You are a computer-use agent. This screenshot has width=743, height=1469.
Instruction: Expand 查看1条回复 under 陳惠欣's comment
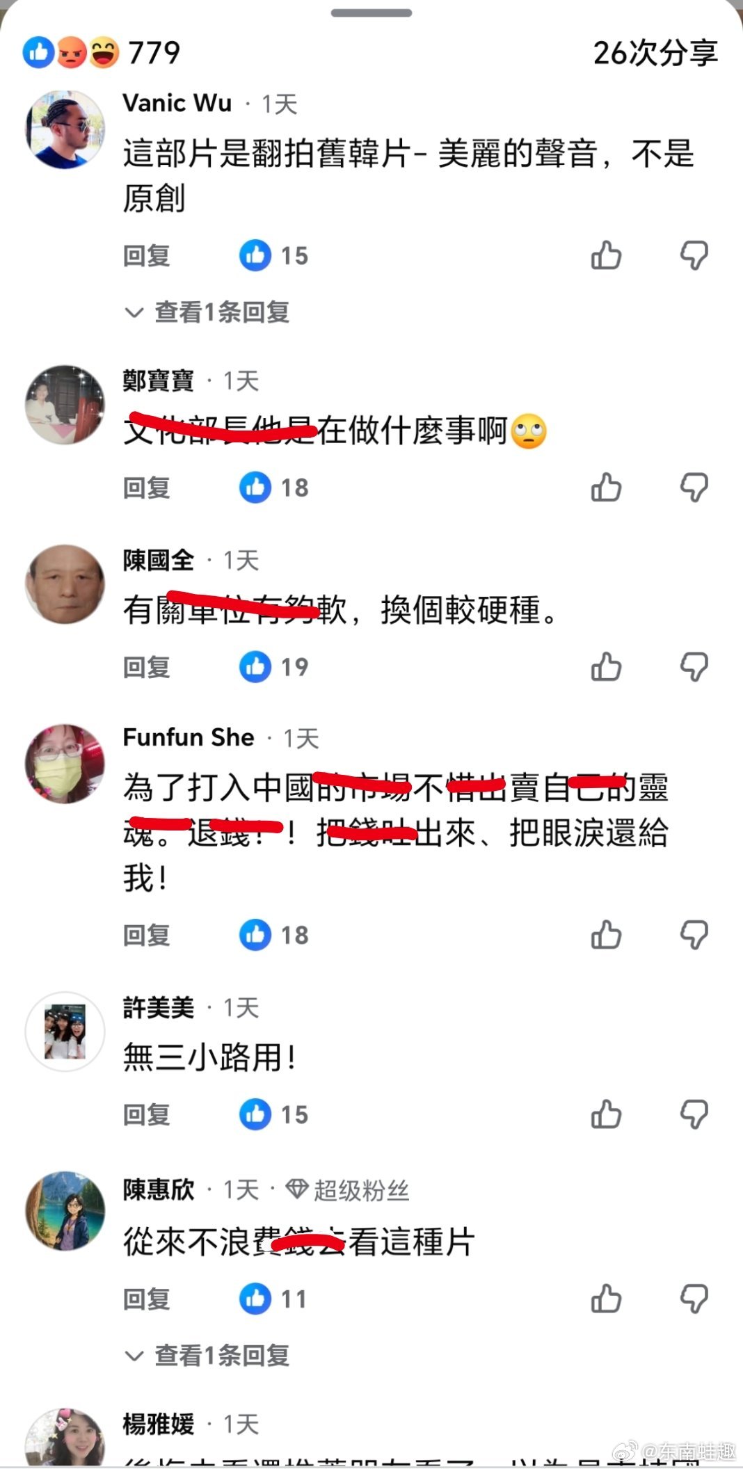pyautogui.click(x=207, y=1355)
